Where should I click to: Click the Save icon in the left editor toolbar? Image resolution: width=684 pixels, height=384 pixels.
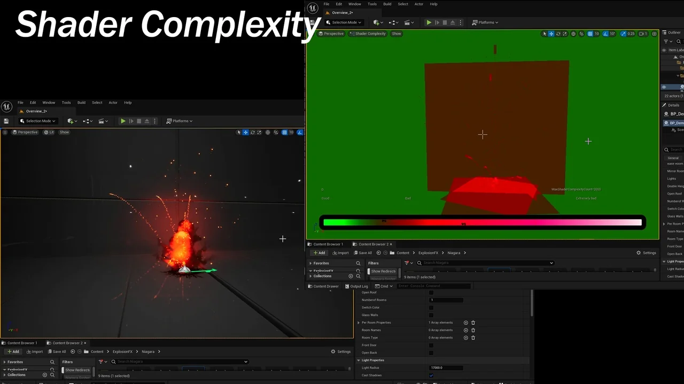6,121
